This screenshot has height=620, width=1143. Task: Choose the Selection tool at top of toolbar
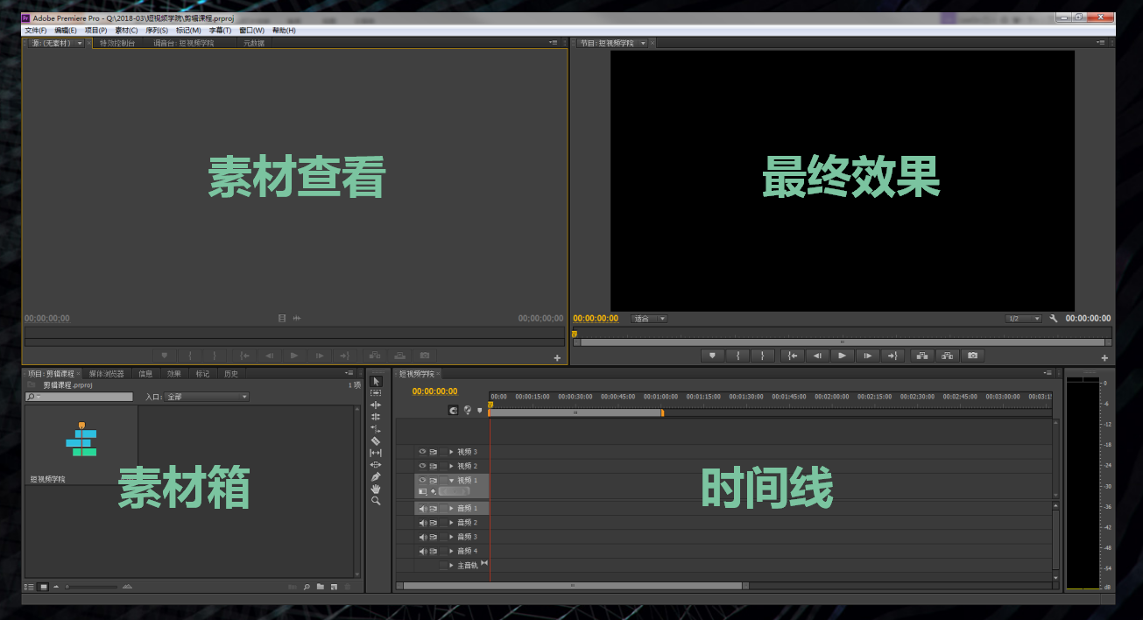click(x=376, y=381)
